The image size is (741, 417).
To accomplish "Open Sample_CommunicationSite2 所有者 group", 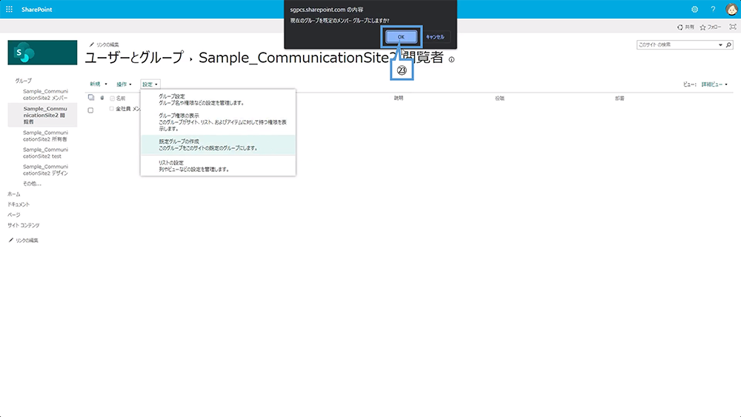I will click(x=45, y=136).
